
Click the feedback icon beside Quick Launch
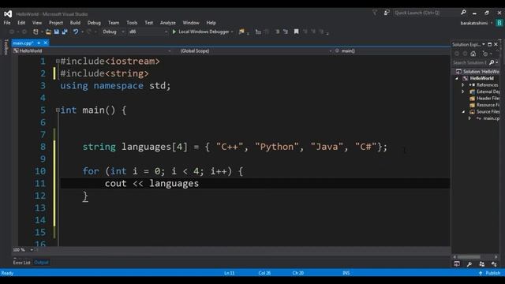click(x=387, y=13)
